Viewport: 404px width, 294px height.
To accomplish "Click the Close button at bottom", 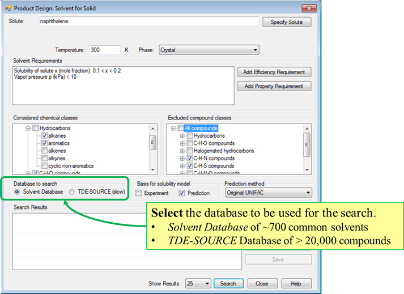I will tap(262, 283).
